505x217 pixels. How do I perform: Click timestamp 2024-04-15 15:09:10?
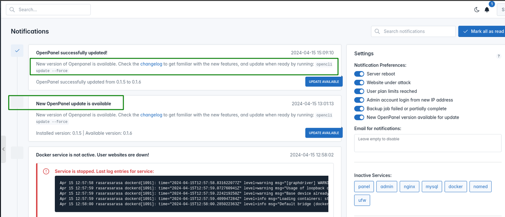312,53
